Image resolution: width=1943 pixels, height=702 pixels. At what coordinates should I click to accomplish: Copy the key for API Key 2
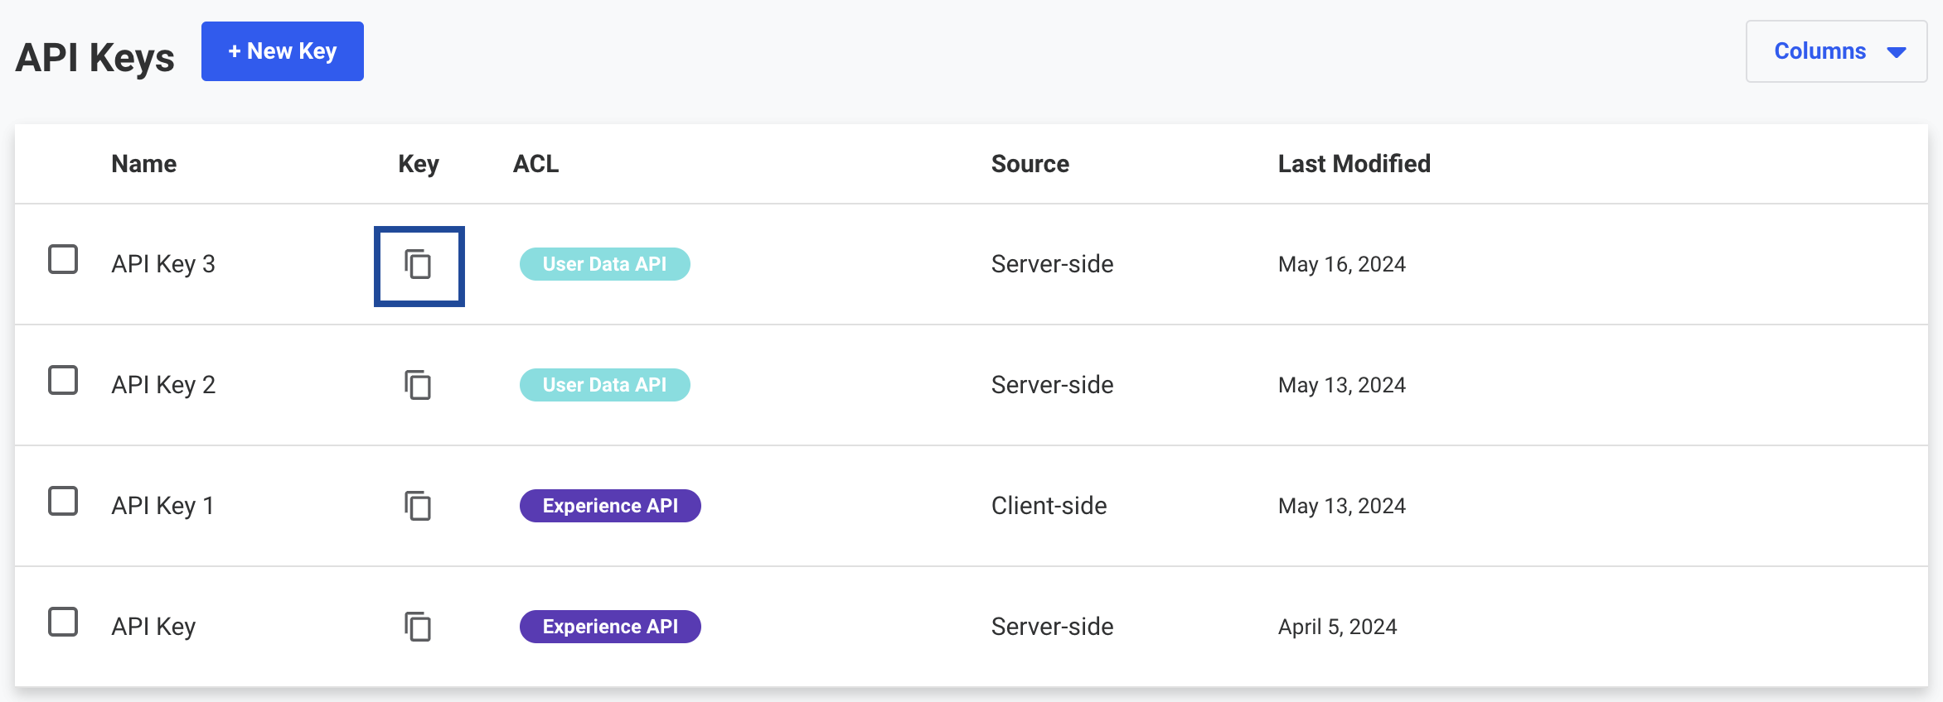tap(418, 386)
